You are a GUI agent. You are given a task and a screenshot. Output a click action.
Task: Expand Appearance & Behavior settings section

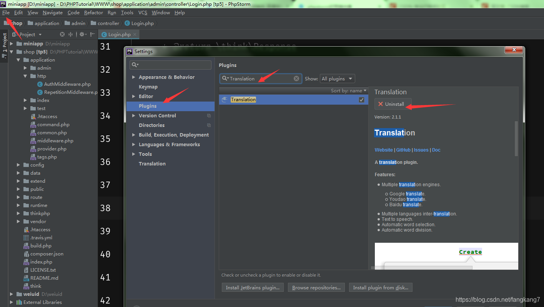click(x=134, y=77)
